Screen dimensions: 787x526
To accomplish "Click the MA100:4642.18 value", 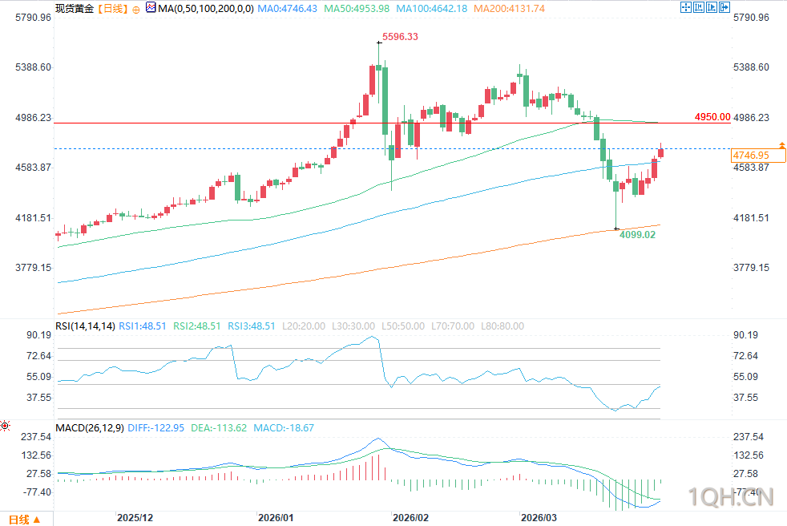I will [x=432, y=9].
